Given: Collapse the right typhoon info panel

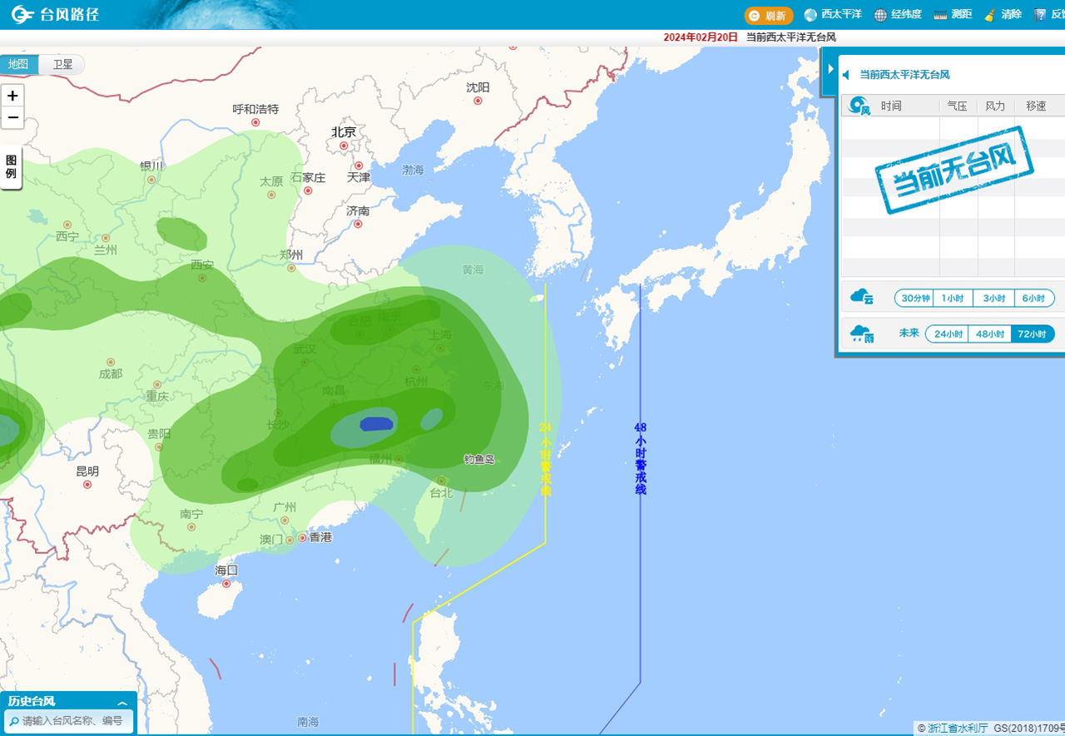Looking at the screenshot, I should coord(829,68).
